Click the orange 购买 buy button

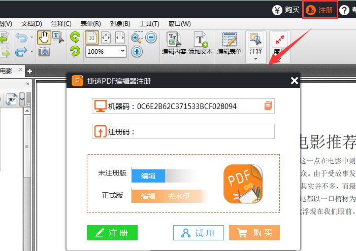coord(254,233)
